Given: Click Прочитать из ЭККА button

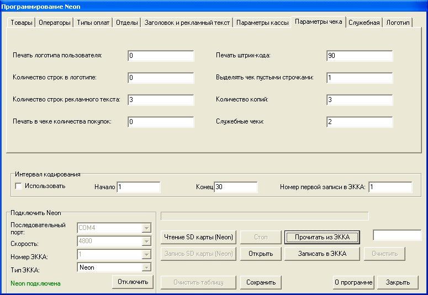Looking at the screenshot, I should click(322, 237).
